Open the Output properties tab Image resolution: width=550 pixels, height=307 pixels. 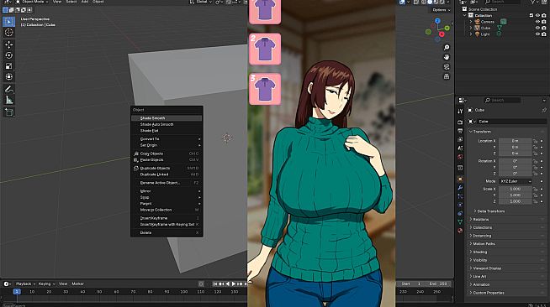(x=460, y=131)
